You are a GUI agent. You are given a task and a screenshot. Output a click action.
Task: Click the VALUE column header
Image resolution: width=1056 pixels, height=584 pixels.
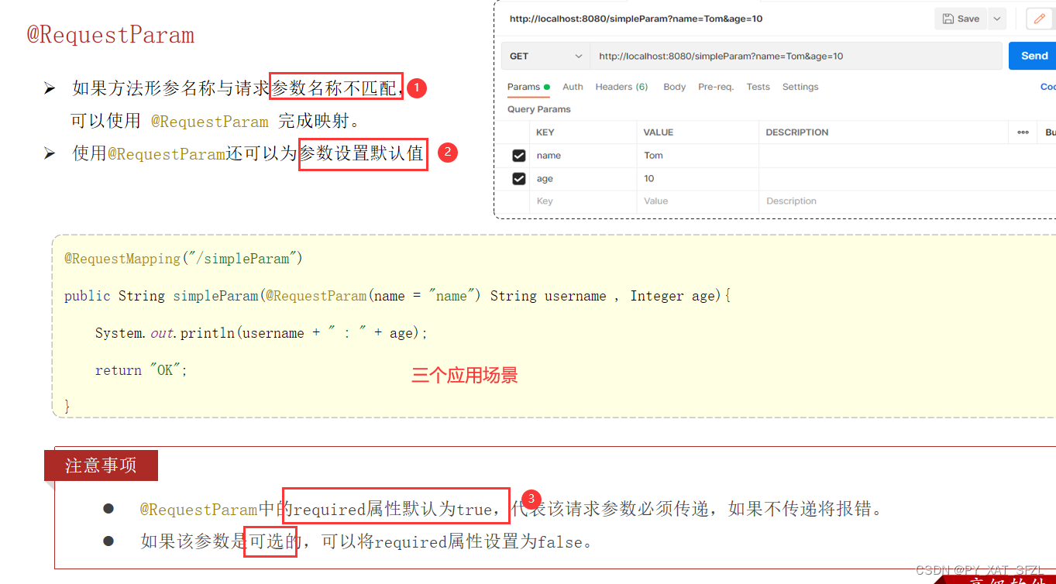point(659,132)
